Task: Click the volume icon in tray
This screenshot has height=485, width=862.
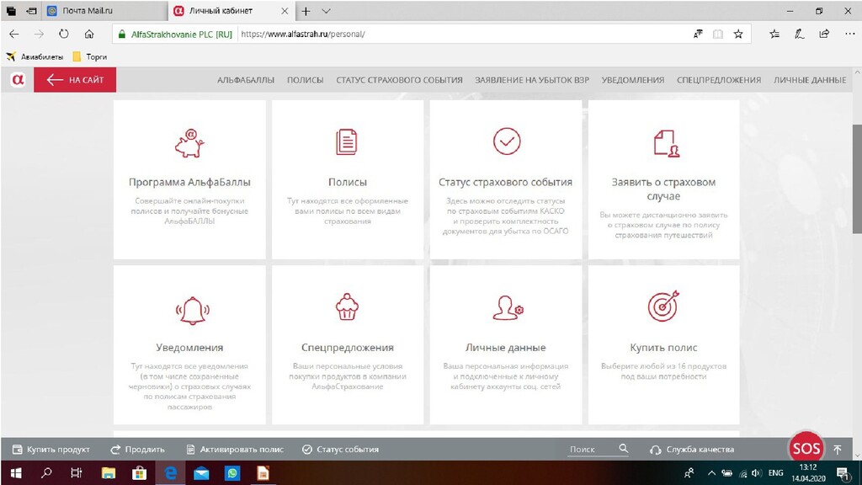Action: 757,473
